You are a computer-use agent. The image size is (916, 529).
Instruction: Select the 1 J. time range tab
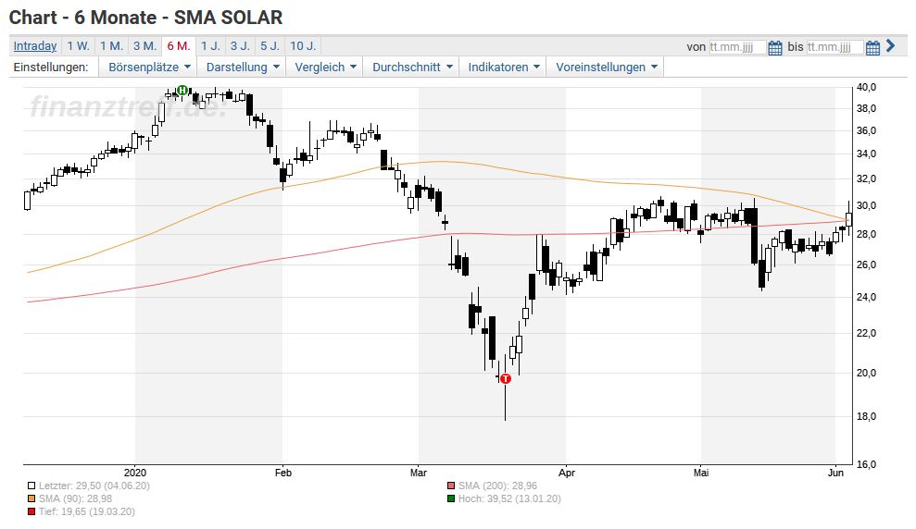coord(210,45)
